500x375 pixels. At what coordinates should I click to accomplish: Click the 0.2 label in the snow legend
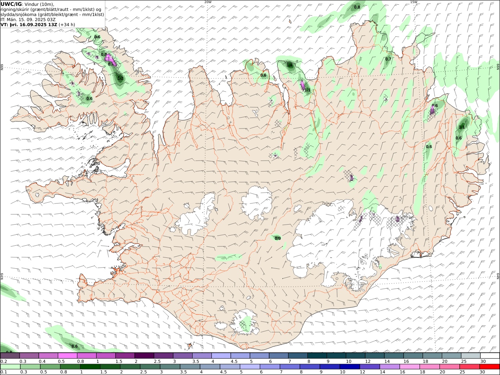4,361
